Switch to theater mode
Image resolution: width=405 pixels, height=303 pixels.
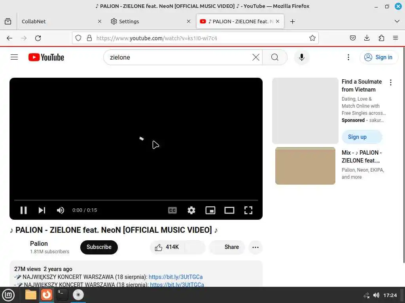click(x=229, y=210)
